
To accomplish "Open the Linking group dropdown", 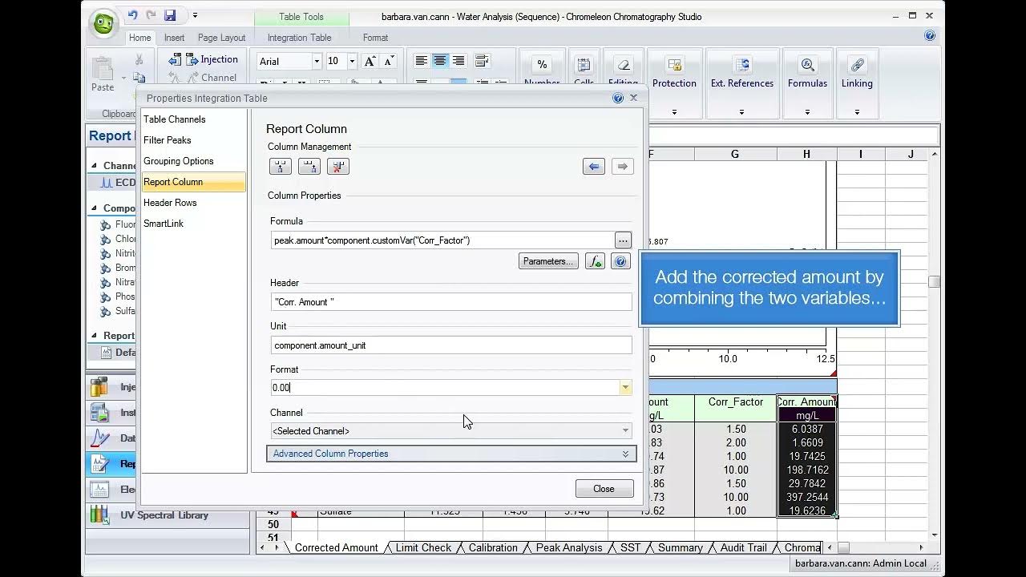I will tap(857, 112).
